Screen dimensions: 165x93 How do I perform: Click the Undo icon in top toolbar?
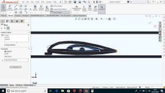(x=84, y=2)
